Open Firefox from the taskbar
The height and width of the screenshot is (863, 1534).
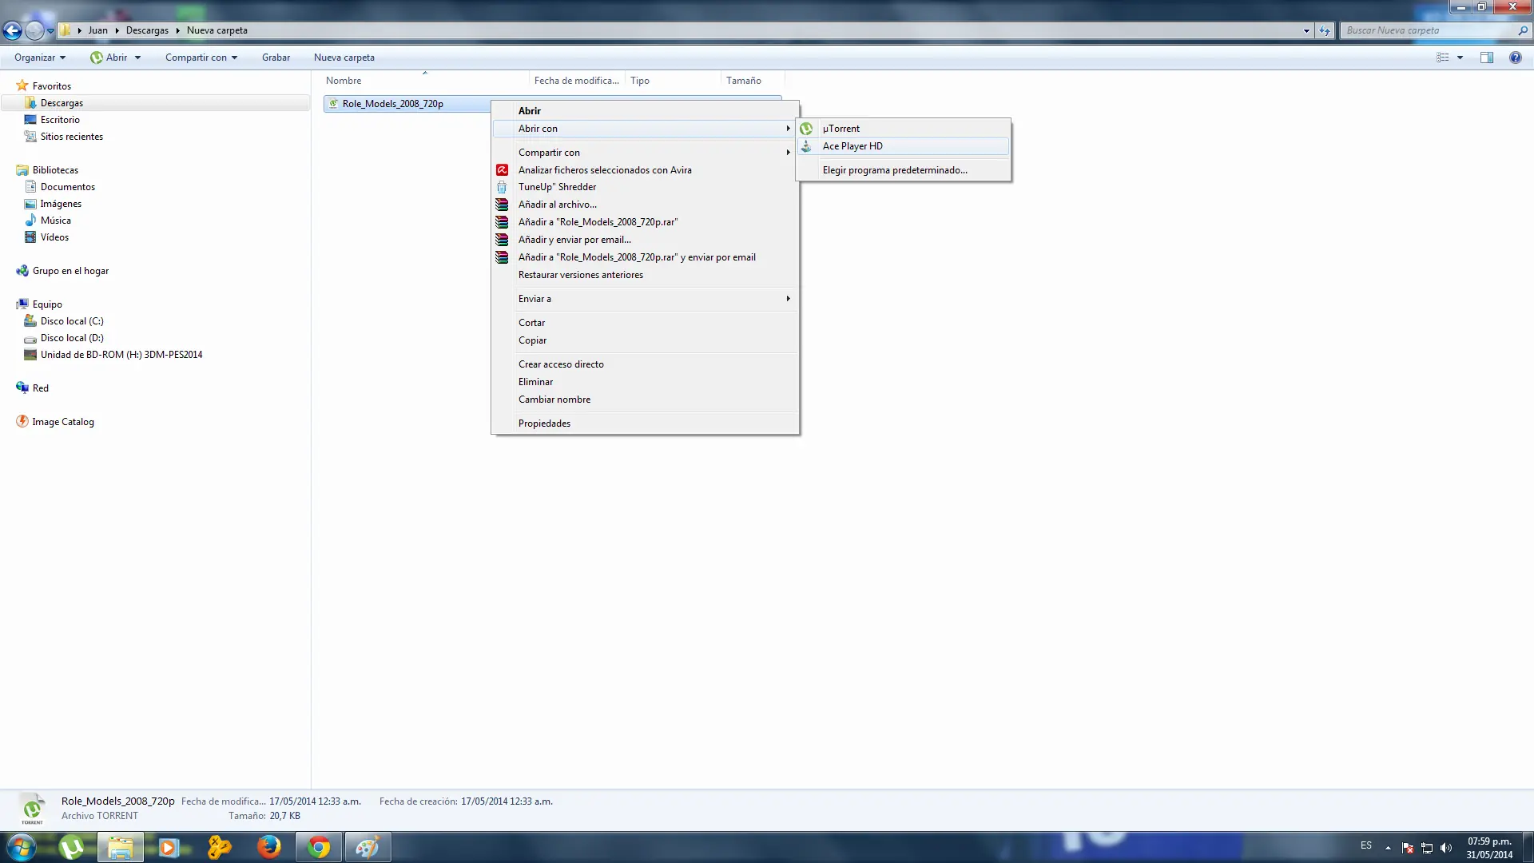pyautogui.click(x=269, y=847)
